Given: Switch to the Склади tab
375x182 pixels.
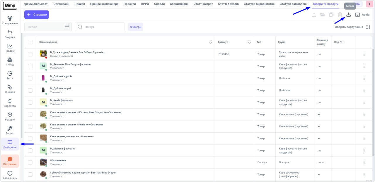Looking at the screenshot, I should [159, 4].
